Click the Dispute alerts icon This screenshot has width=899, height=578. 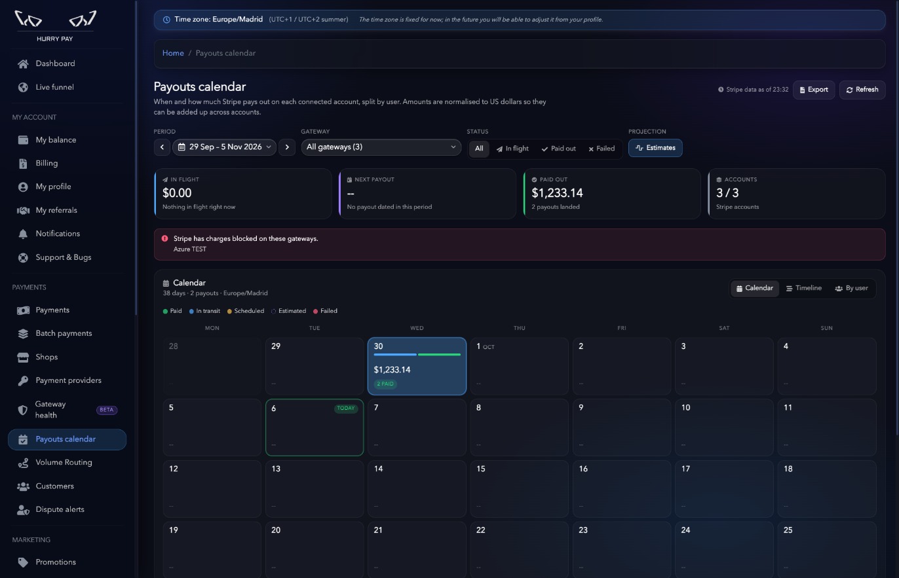(x=23, y=510)
